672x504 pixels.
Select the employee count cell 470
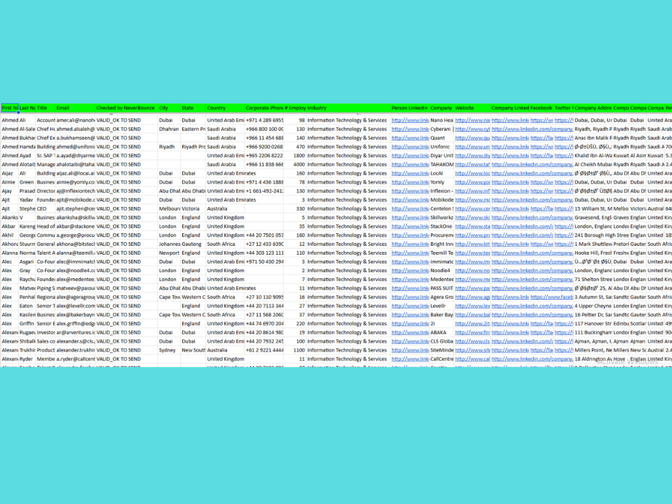pyautogui.click(x=295, y=146)
